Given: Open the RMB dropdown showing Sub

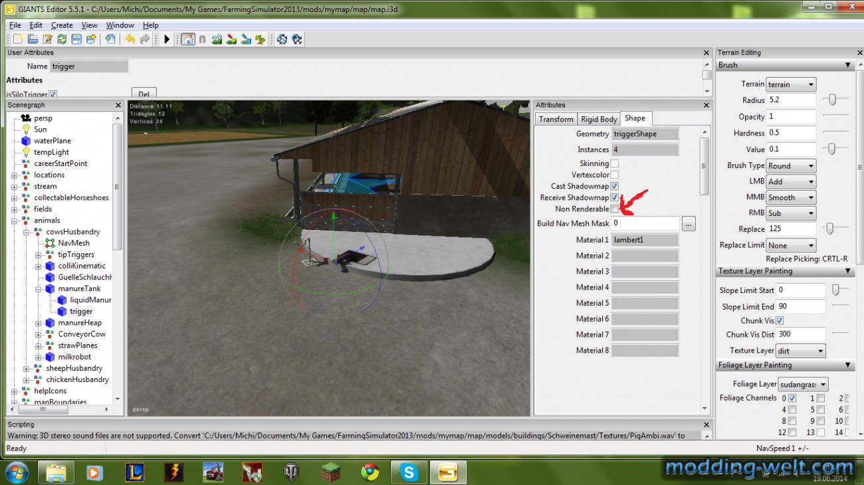Looking at the screenshot, I should [x=791, y=213].
